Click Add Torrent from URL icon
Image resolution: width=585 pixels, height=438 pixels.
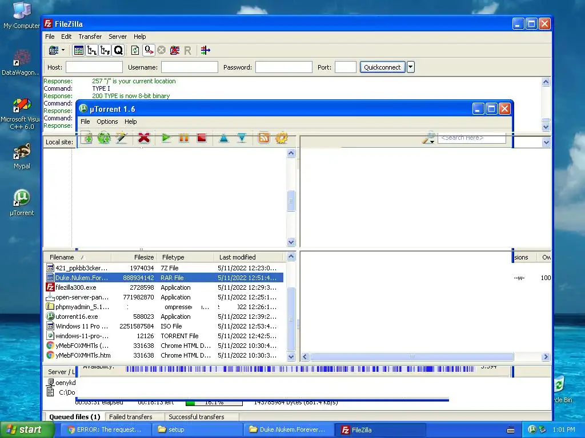(104, 138)
